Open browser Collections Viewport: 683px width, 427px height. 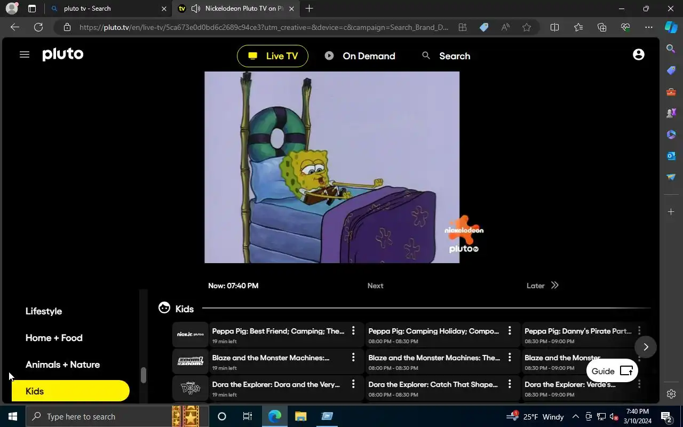[x=602, y=27]
